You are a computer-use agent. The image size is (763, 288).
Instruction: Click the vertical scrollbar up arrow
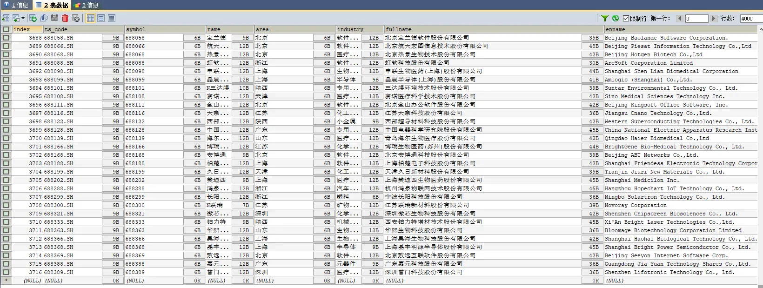pos(761,29)
